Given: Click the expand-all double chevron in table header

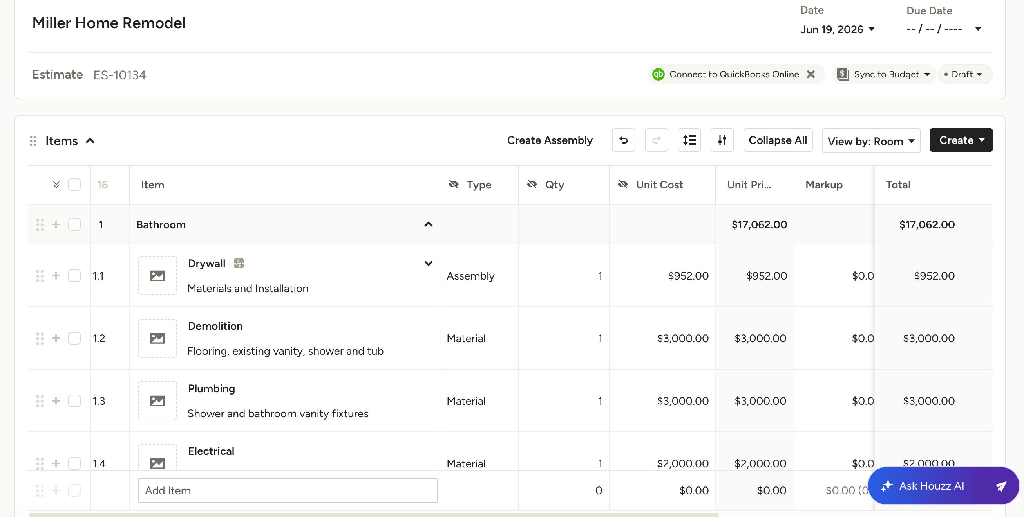Looking at the screenshot, I should (56, 185).
